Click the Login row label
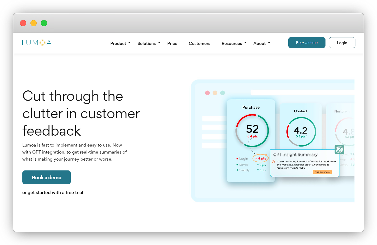 point(244,158)
